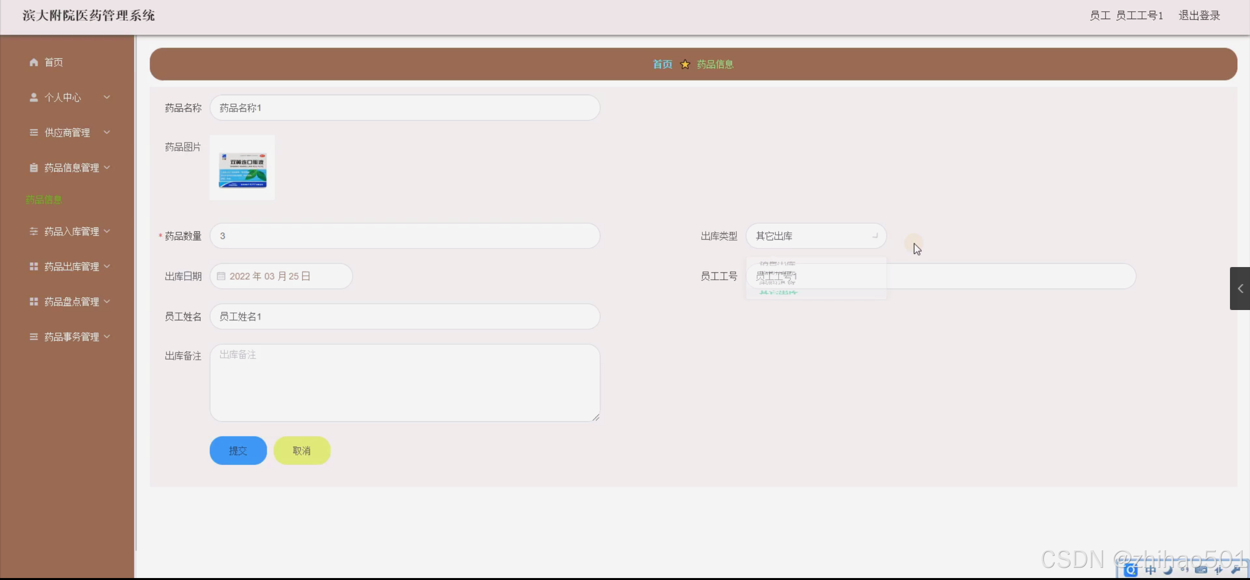Viewport: 1250px width, 580px height.
Task: Click 退出登录 to log out
Action: coord(1199,16)
